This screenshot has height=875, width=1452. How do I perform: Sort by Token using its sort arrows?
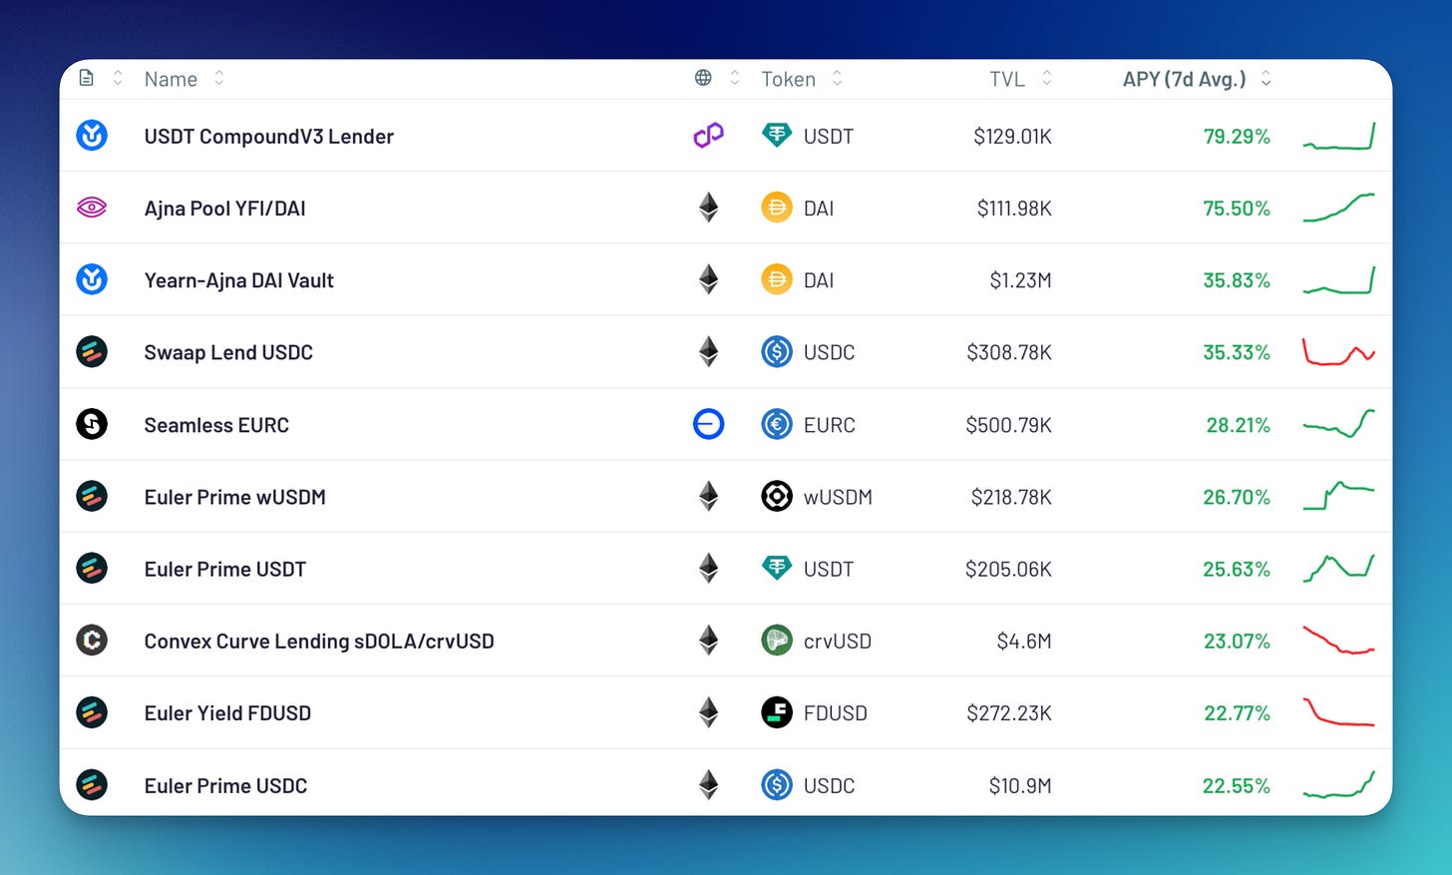(x=837, y=78)
